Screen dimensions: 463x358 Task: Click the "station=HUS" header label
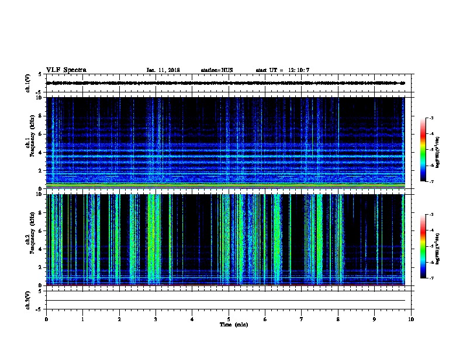(217, 70)
